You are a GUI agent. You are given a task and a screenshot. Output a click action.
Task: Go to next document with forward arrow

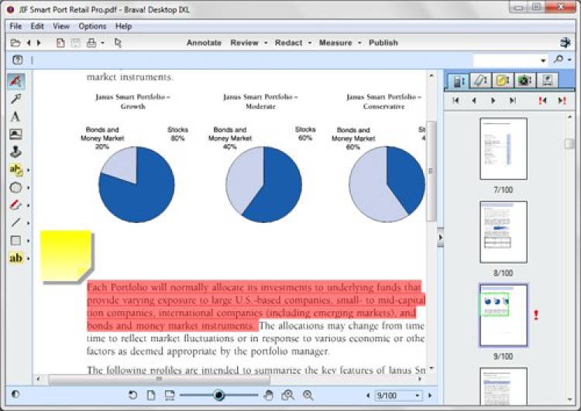tap(39, 43)
